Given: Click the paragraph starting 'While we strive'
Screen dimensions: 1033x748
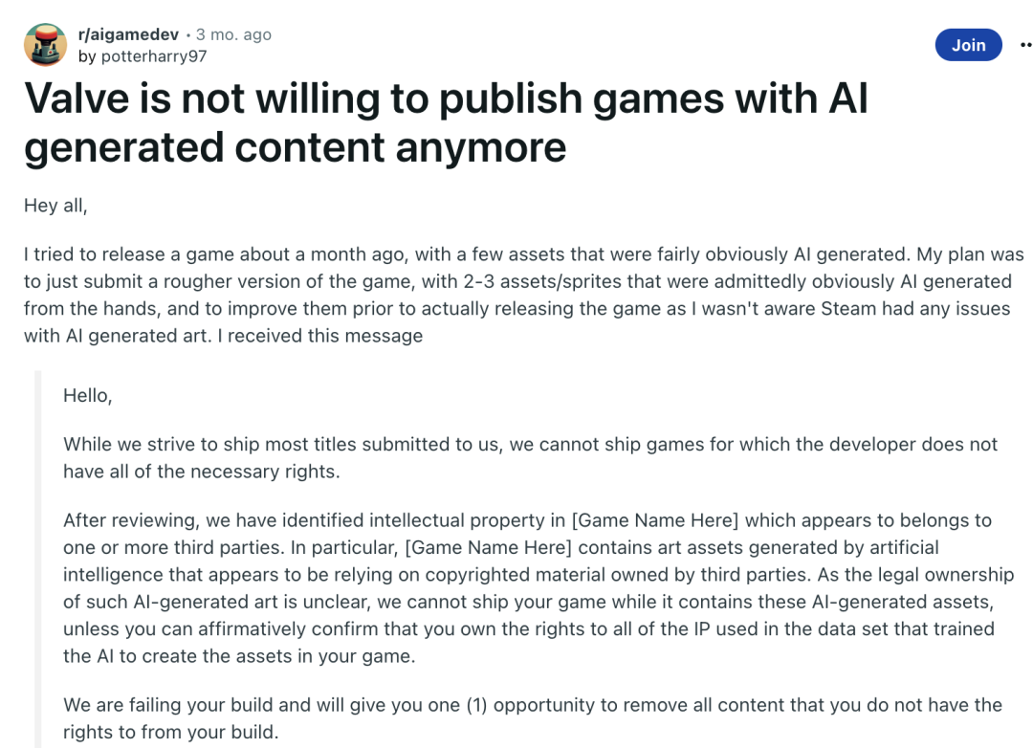Looking at the screenshot, I should [x=530, y=458].
